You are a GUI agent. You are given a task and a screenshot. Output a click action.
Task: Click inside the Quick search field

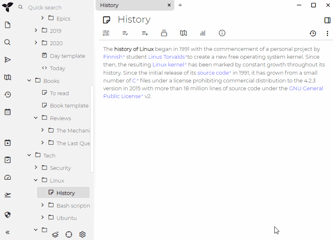pos(49,7)
